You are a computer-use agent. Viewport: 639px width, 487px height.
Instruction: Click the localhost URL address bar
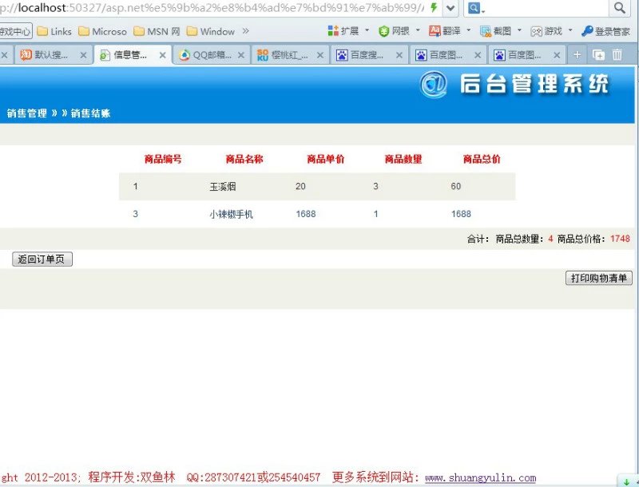click(x=212, y=8)
